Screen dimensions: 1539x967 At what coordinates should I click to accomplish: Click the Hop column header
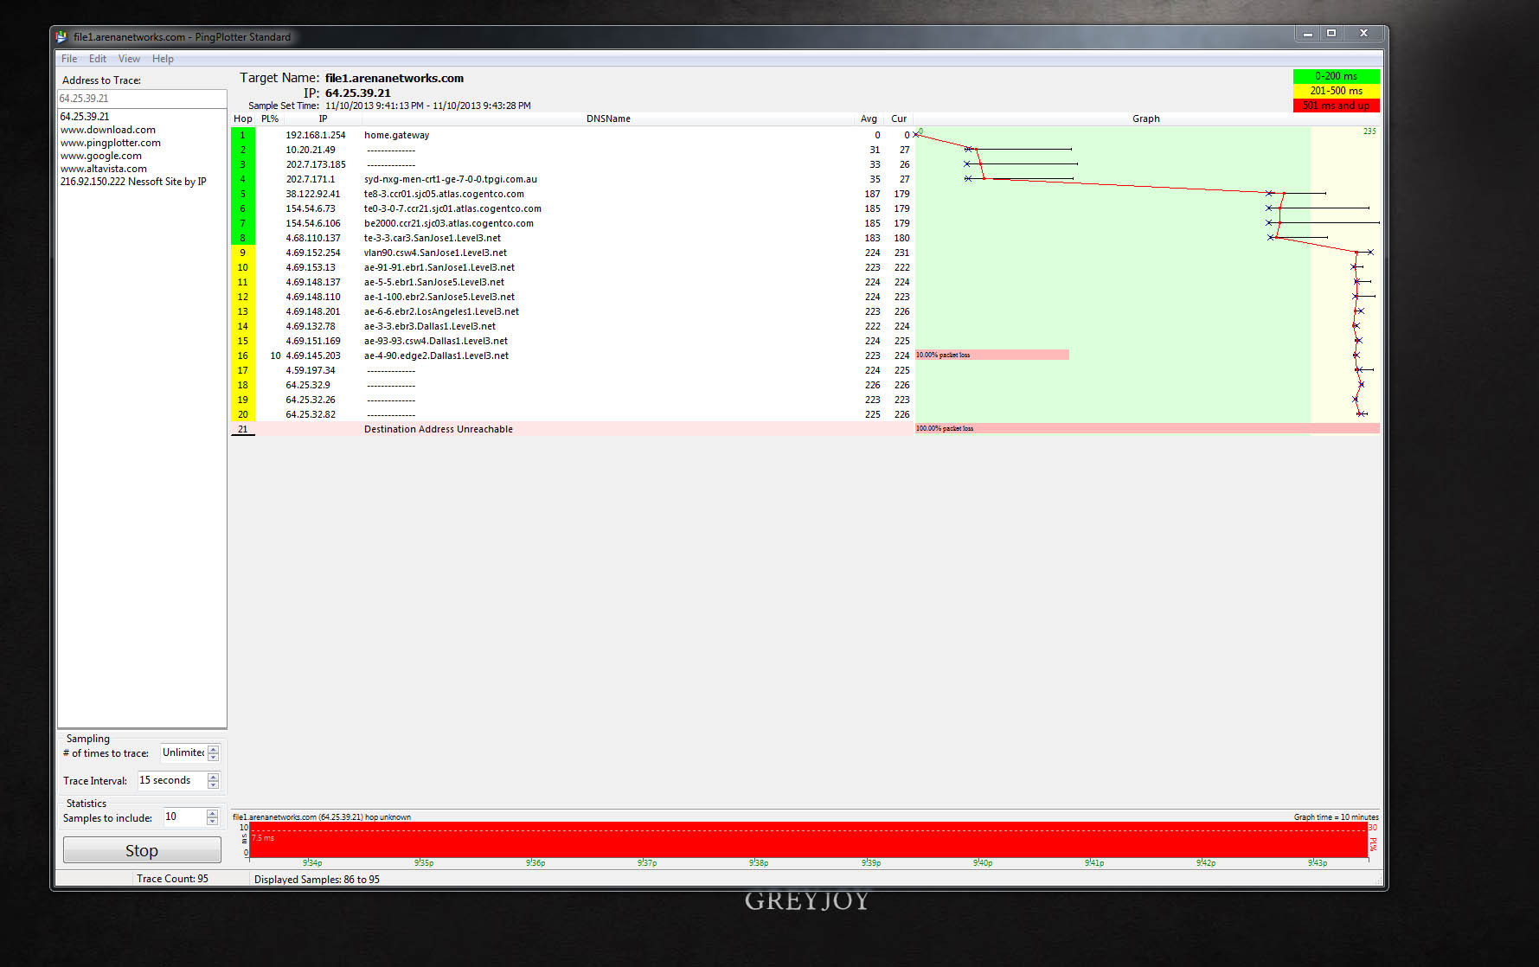click(x=243, y=118)
